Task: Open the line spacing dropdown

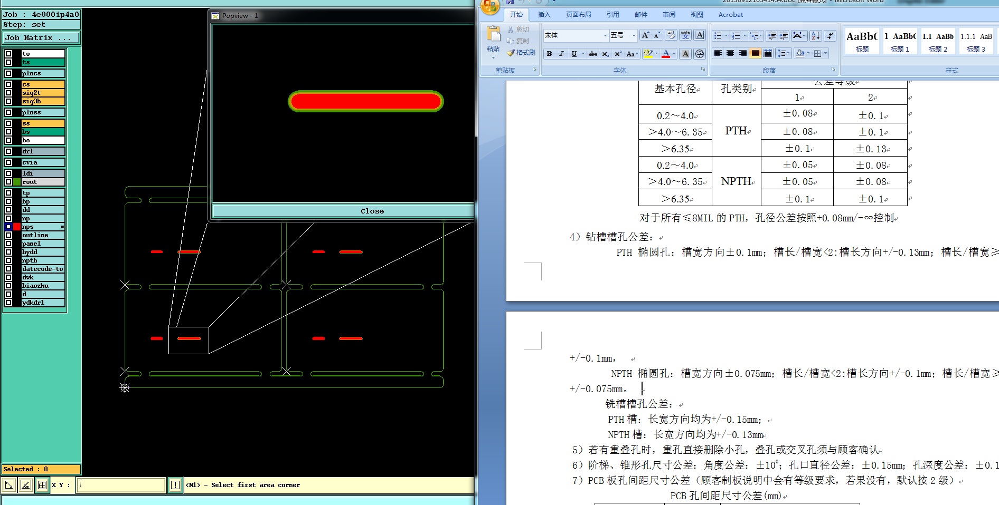Action: (784, 53)
